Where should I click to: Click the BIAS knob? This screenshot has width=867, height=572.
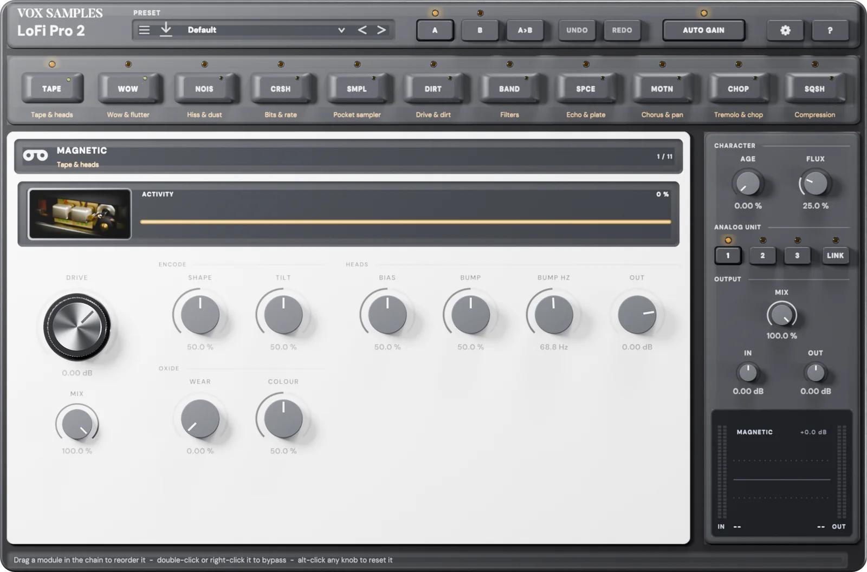387,315
